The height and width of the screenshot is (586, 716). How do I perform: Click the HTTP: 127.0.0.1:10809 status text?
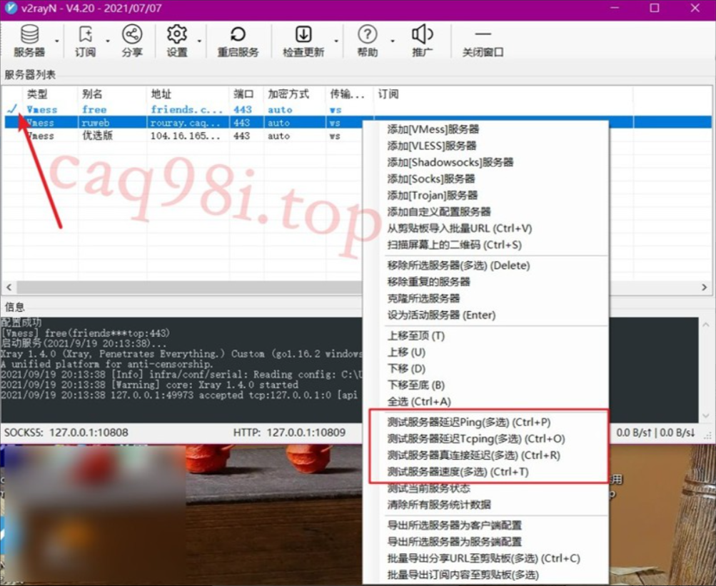point(290,432)
